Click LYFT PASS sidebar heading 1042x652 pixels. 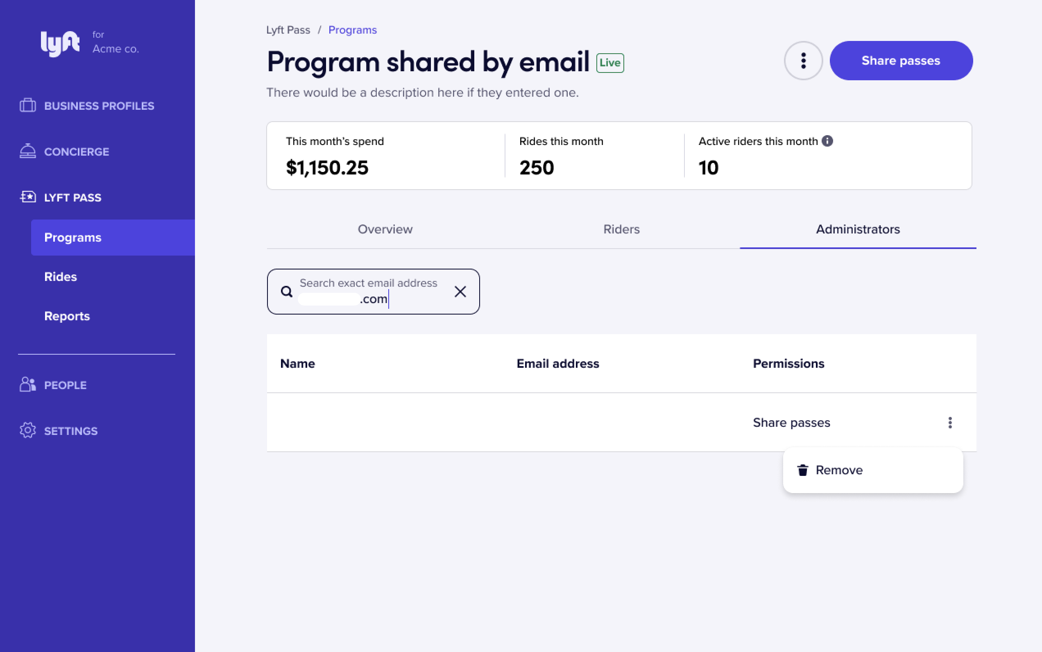(73, 197)
